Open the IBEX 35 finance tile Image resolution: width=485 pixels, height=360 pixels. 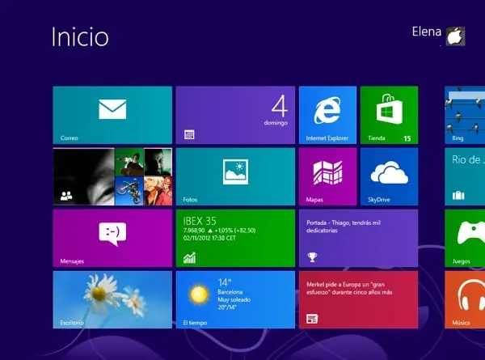[x=235, y=238]
